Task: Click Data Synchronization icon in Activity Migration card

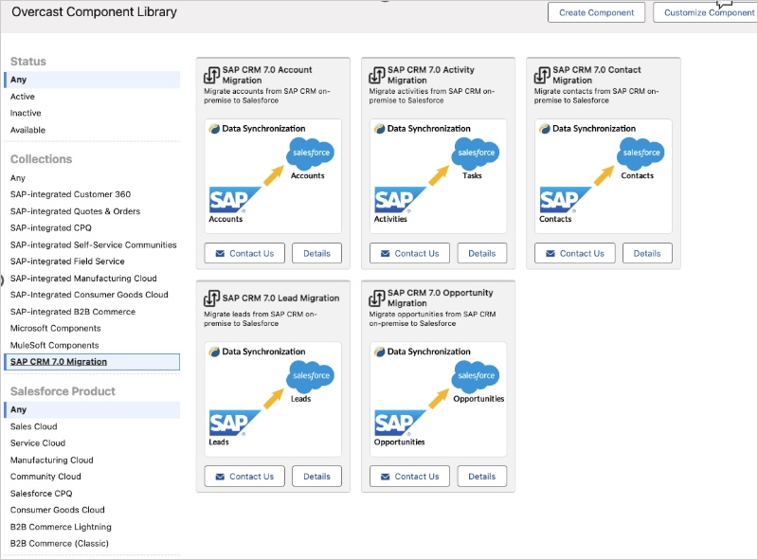Action: coord(380,129)
